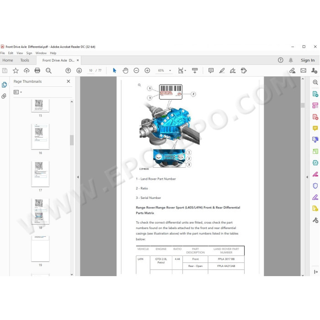Open the View menu
Viewport: 320px width, 320px height.
tap(20, 53)
